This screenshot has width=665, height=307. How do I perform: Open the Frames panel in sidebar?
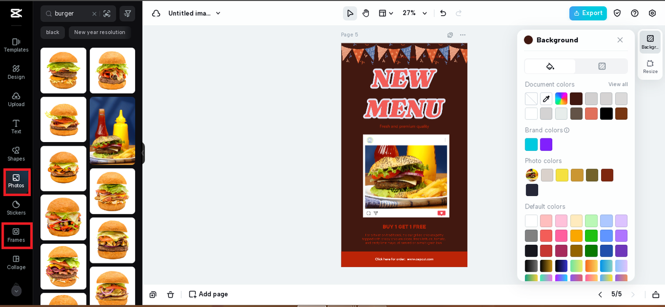[x=16, y=235]
